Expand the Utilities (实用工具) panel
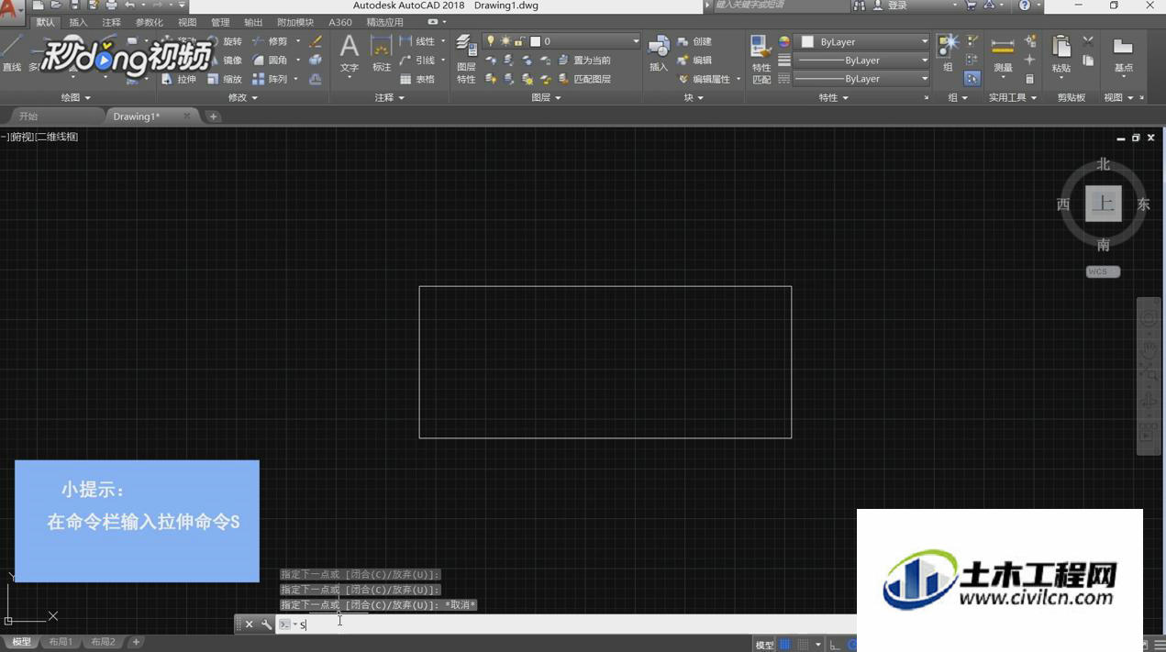 1013,97
